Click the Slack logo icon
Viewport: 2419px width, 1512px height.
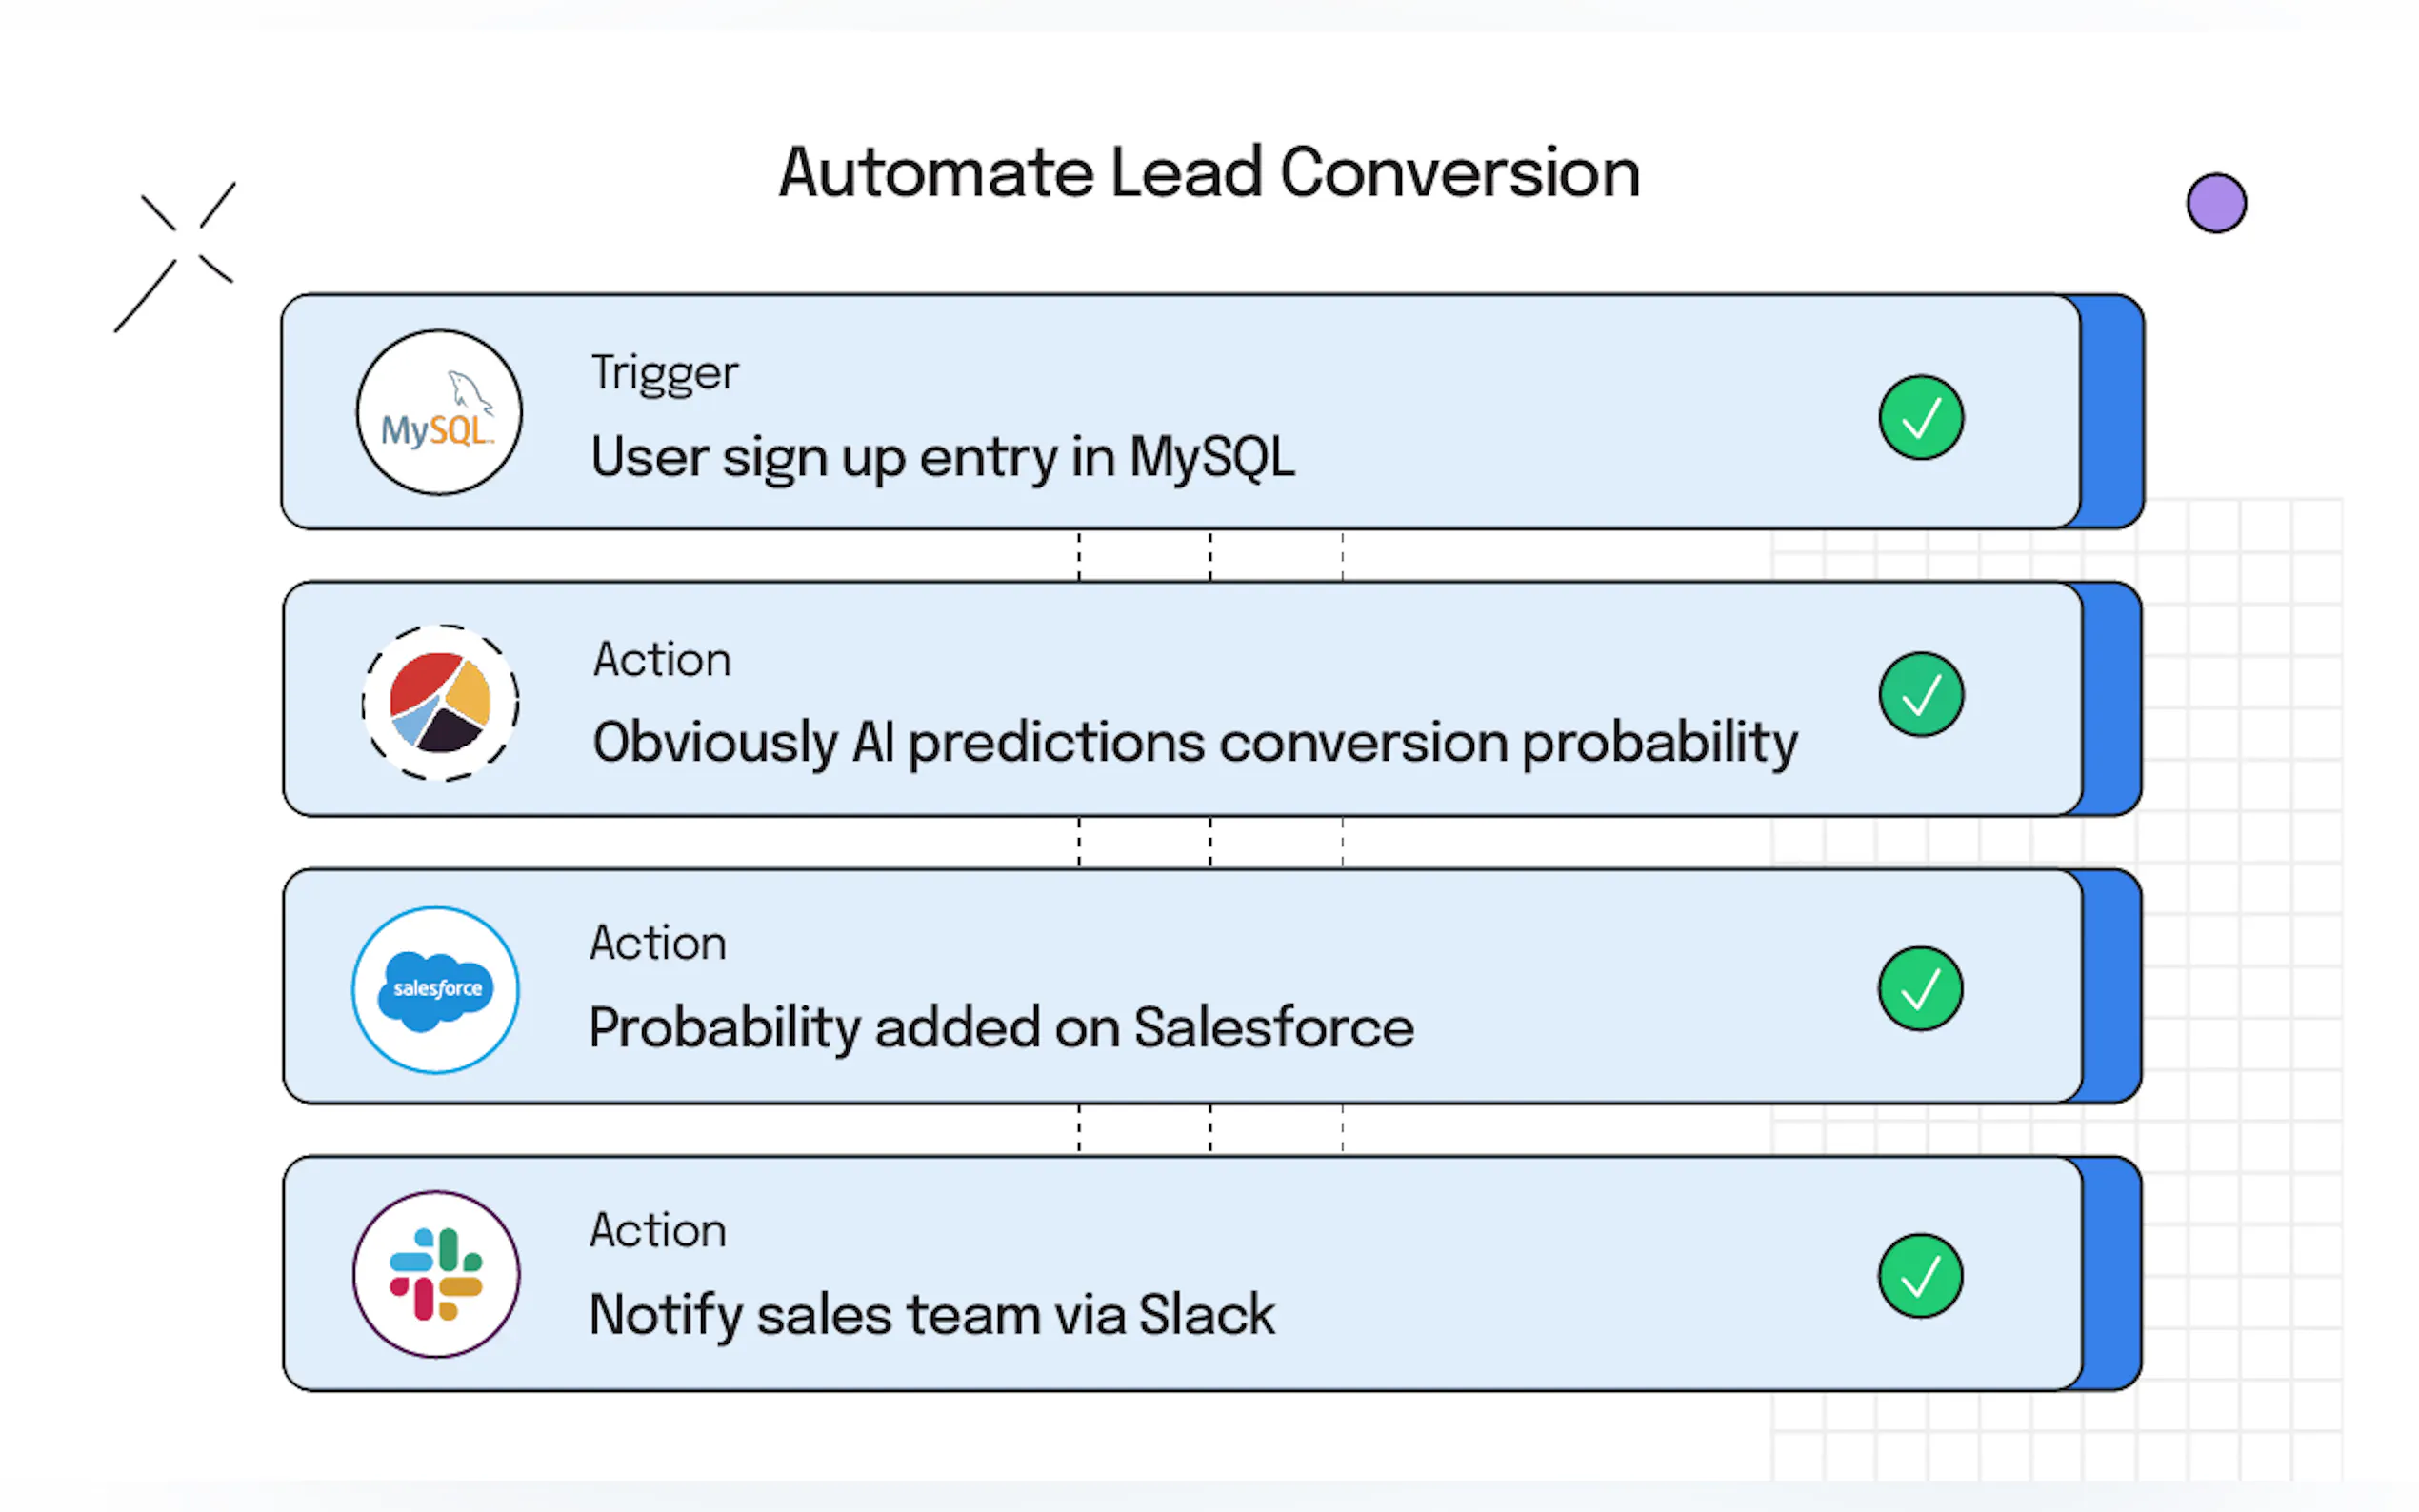coord(436,1274)
